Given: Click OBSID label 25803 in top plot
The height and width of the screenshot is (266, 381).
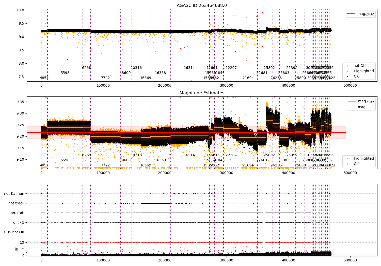Looking at the screenshot, I should pos(284,73).
